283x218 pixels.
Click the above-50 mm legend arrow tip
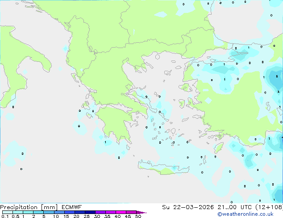pos(141,213)
